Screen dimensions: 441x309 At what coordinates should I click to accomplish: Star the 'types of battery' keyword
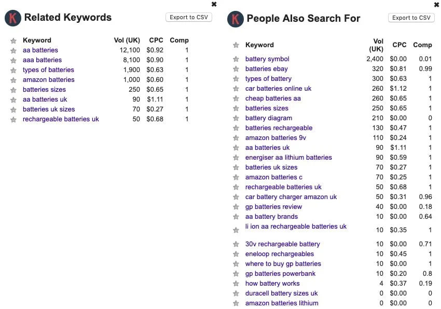pyautogui.click(x=236, y=79)
